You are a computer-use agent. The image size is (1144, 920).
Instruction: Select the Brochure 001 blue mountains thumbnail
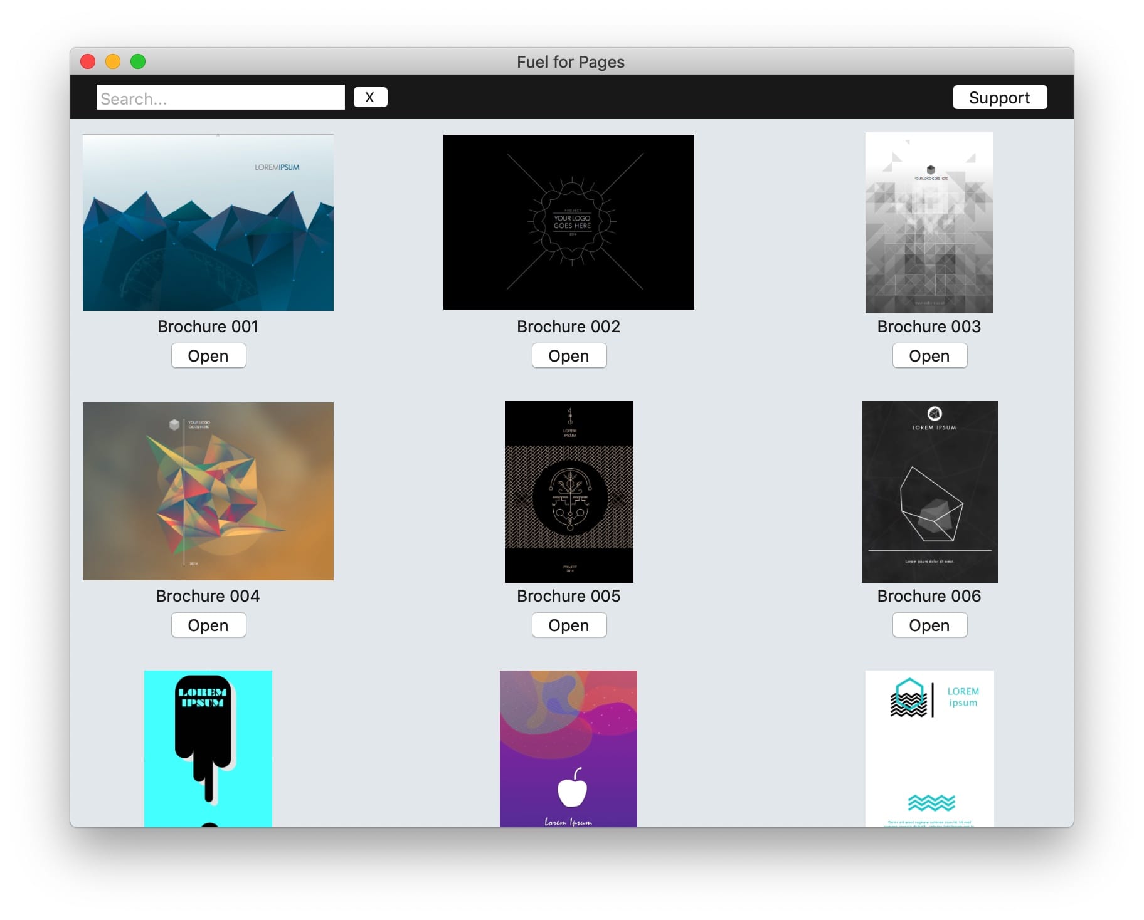[208, 222]
